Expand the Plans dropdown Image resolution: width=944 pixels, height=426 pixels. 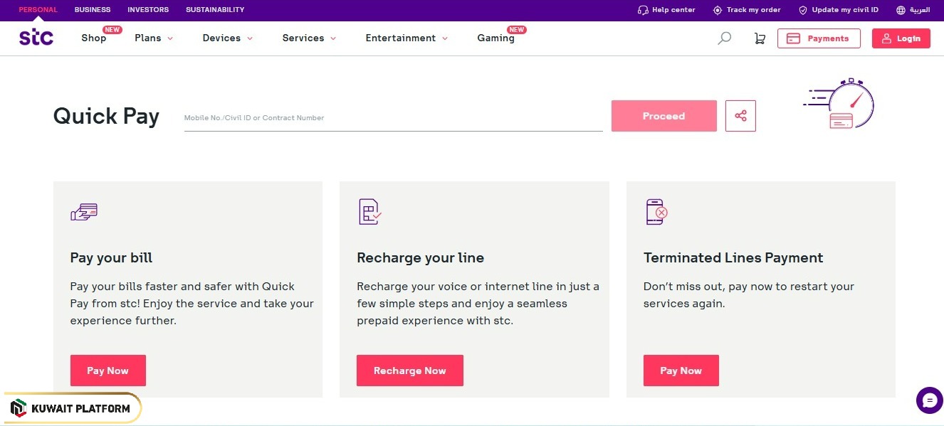coord(153,38)
